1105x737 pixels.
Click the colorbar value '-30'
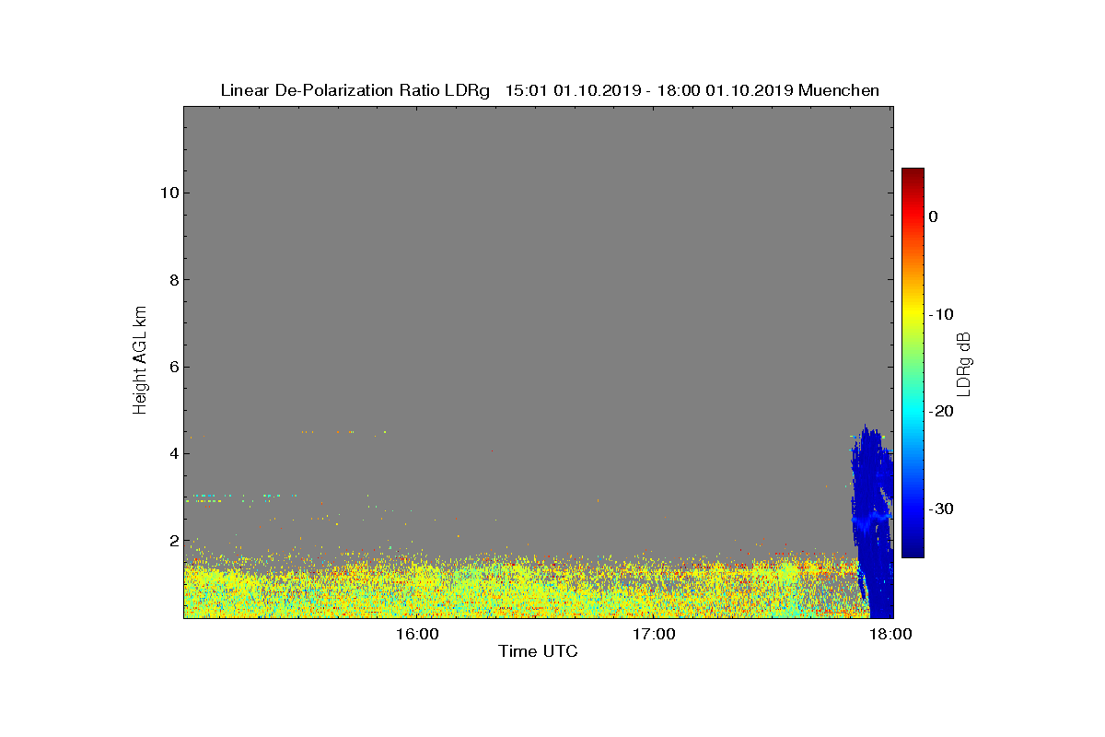pos(940,509)
